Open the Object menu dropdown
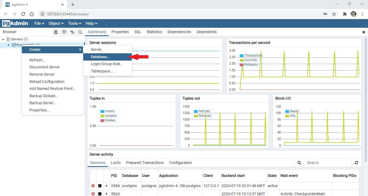 [x=56, y=23]
